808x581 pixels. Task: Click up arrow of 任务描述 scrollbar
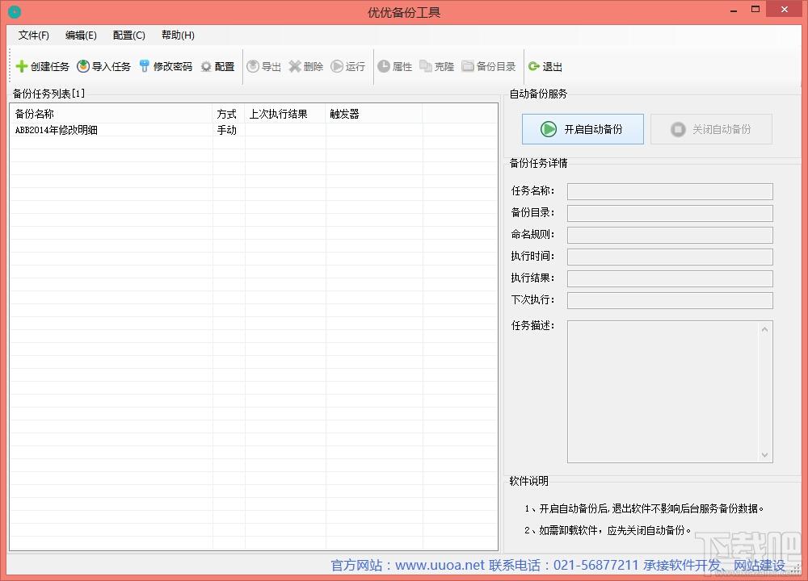pyautogui.click(x=764, y=329)
